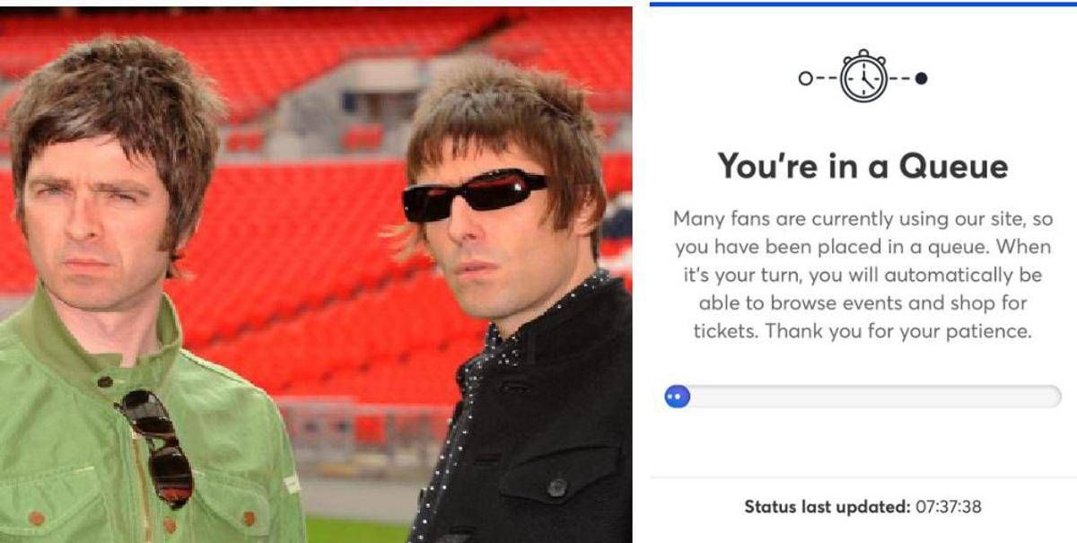Click the "Status last updated:" label
Screen dimensions: 1077x543
pyautogui.click(x=827, y=507)
